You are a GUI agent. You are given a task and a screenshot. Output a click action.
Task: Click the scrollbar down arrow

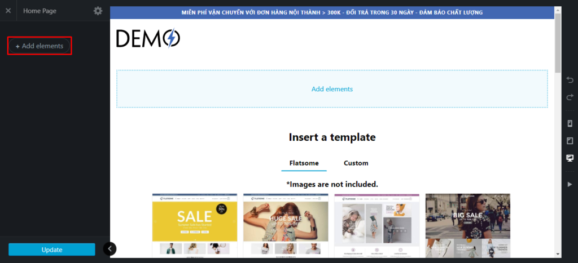click(x=558, y=254)
